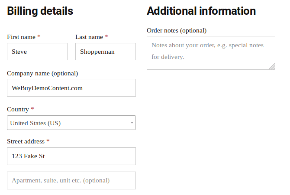The height and width of the screenshot is (195, 290).
Task: Click the Order notes (optional) label
Action: pyautogui.click(x=177, y=30)
